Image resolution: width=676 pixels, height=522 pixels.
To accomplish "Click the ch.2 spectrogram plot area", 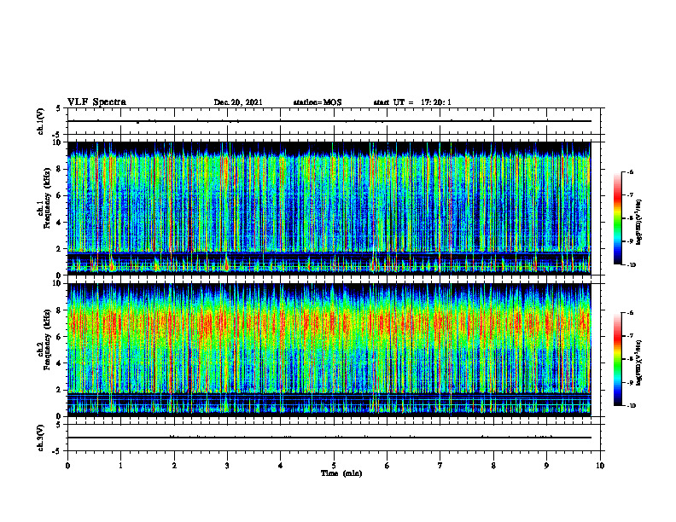I will point(329,350).
